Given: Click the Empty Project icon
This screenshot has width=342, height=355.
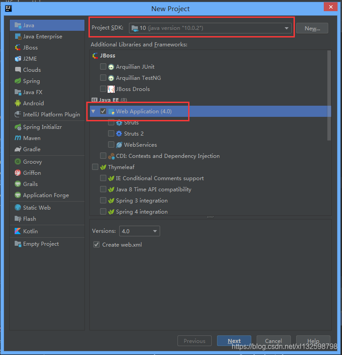Looking at the screenshot, I should 18,244.
